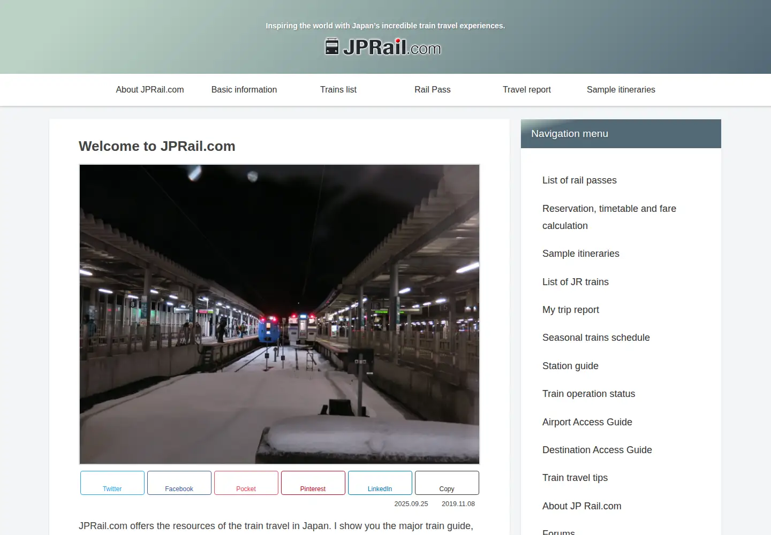The height and width of the screenshot is (535, 771).
Task: Pin the page on Pinterest
Action: (x=313, y=483)
